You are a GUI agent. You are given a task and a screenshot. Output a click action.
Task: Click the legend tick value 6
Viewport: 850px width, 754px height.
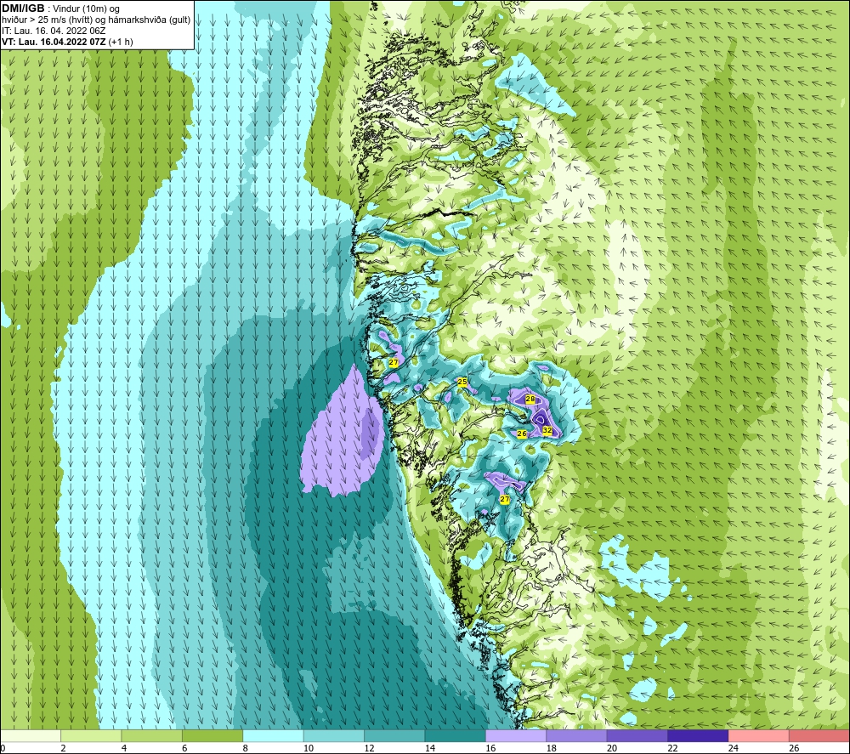[x=184, y=748]
